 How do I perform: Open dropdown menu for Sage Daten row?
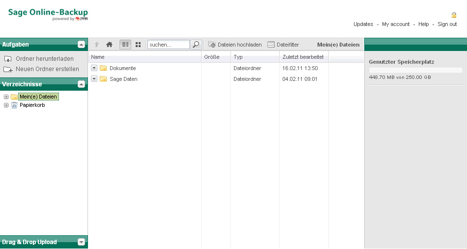(x=94, y=79)
